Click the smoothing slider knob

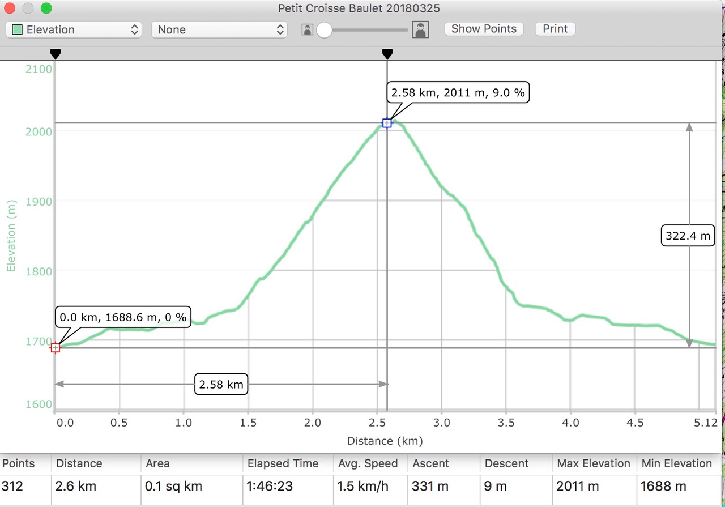324,29
